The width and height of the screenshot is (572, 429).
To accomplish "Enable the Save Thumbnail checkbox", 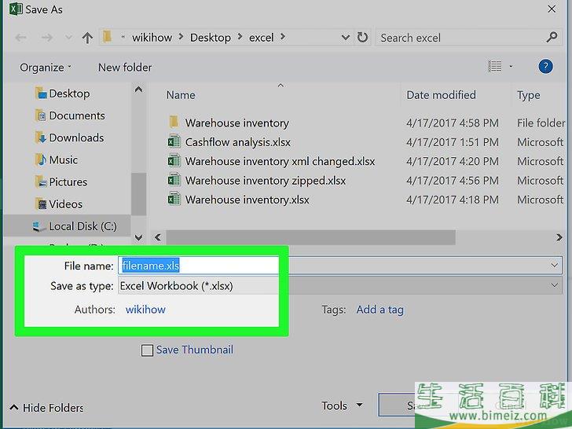I will (147, 350).
